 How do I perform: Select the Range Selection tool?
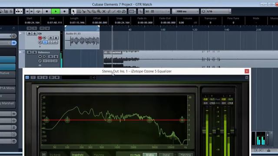coord(79,12)
